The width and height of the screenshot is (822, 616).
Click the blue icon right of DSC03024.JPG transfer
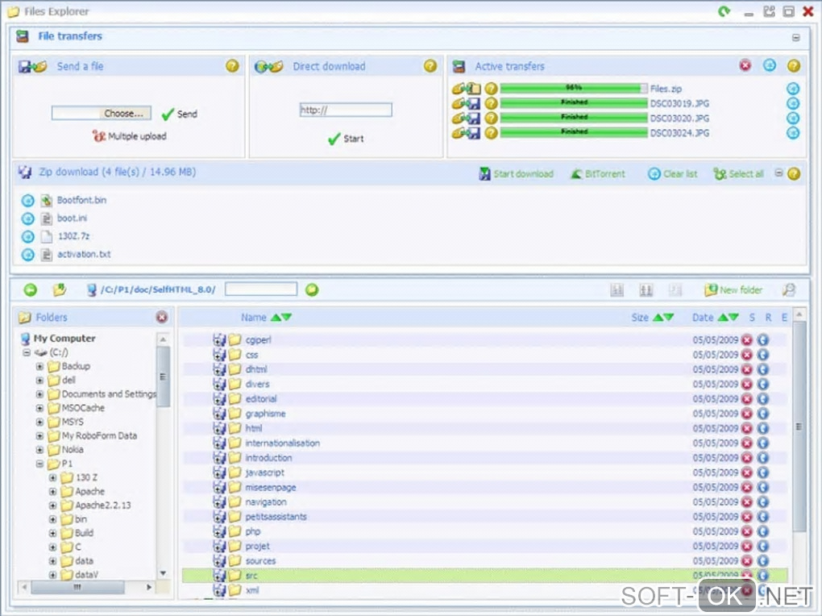(793, 133)
